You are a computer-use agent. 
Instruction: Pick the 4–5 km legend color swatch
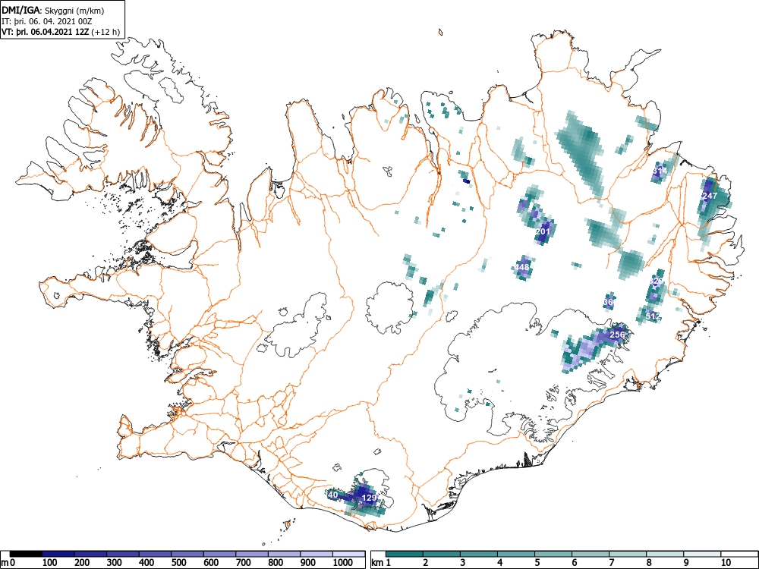tap(516, 554)
